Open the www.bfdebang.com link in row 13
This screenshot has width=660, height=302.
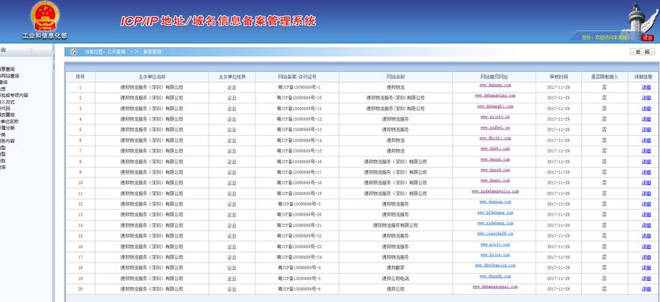[495, 212]
